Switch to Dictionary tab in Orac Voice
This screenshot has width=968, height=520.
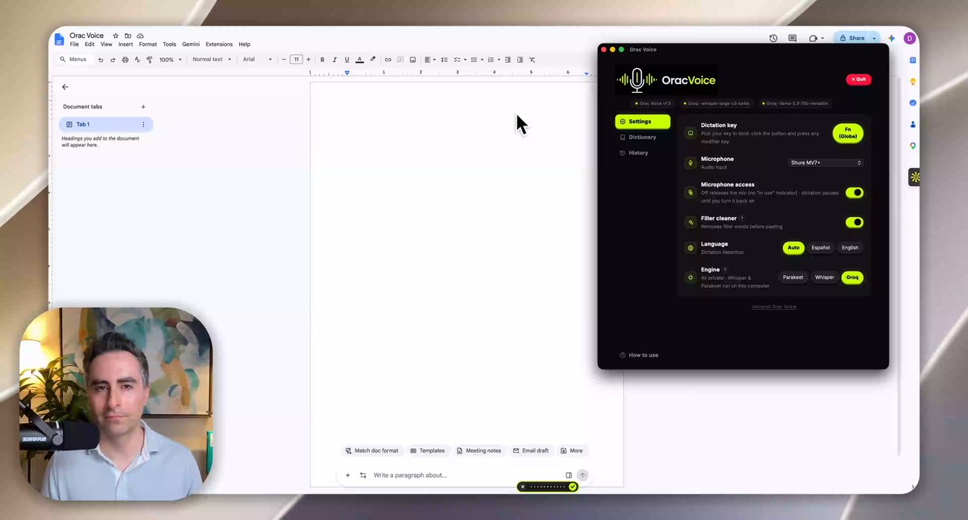pyautogui.click(x=642, y=137)
